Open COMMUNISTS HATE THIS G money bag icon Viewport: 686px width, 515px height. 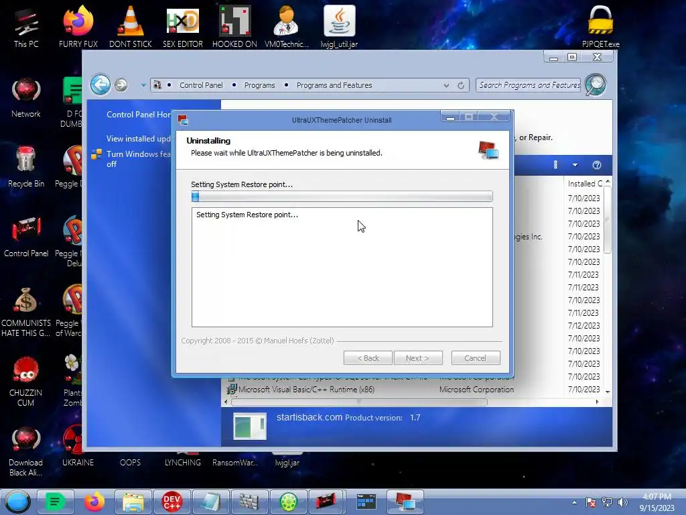click(x=26, y=312)
